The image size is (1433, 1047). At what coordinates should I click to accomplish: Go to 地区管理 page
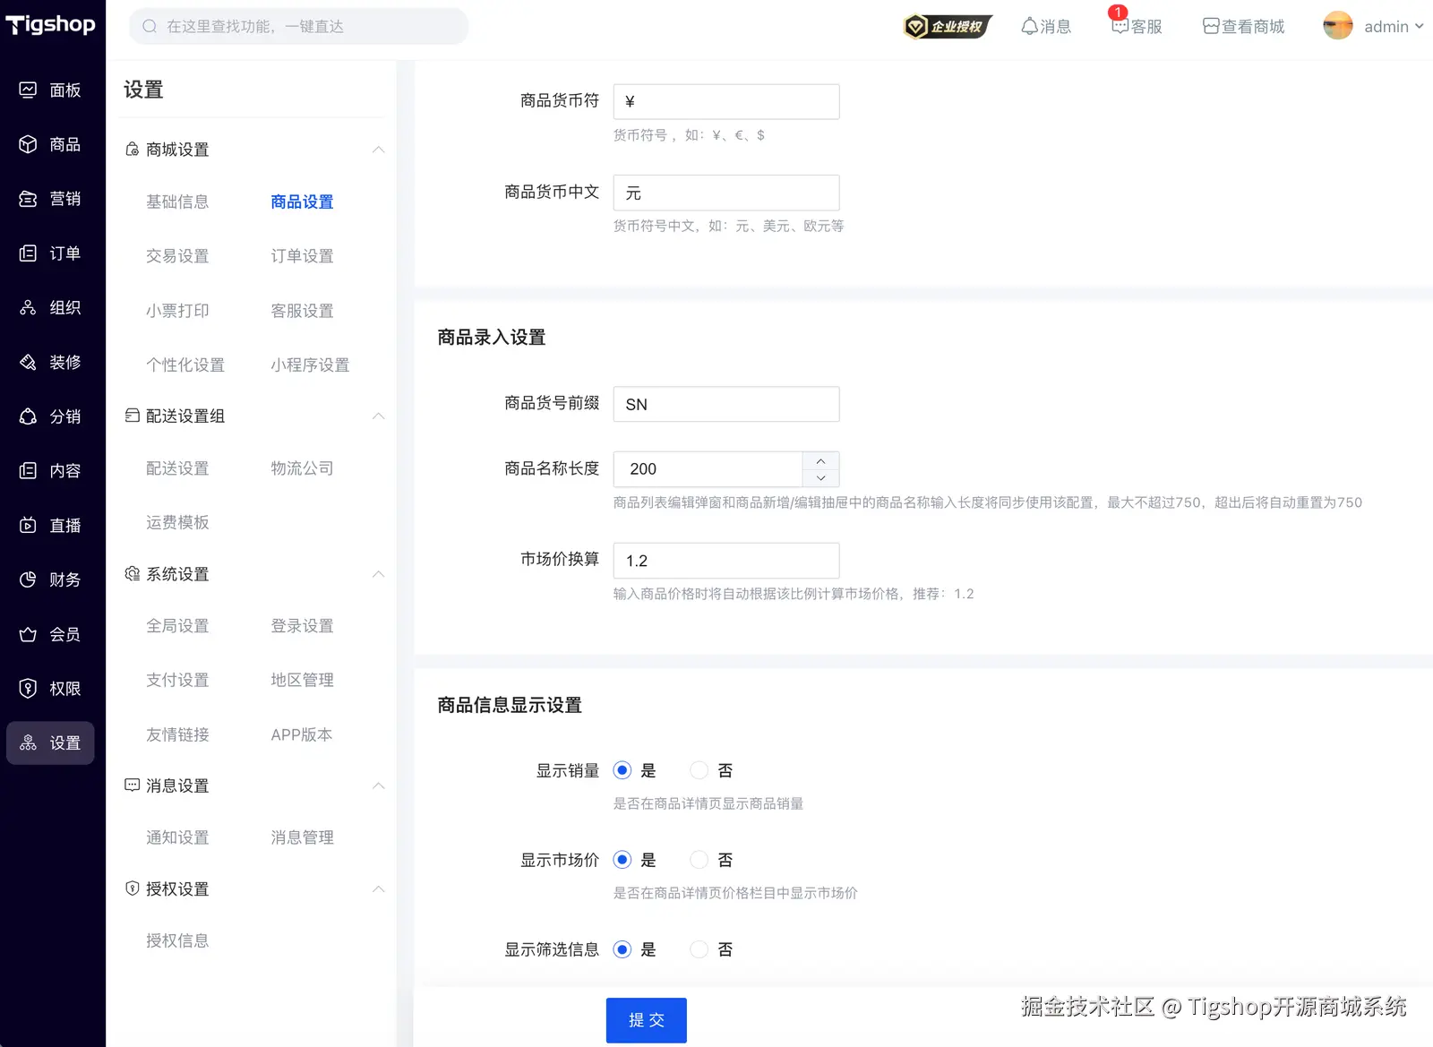(x=302, y=680)
